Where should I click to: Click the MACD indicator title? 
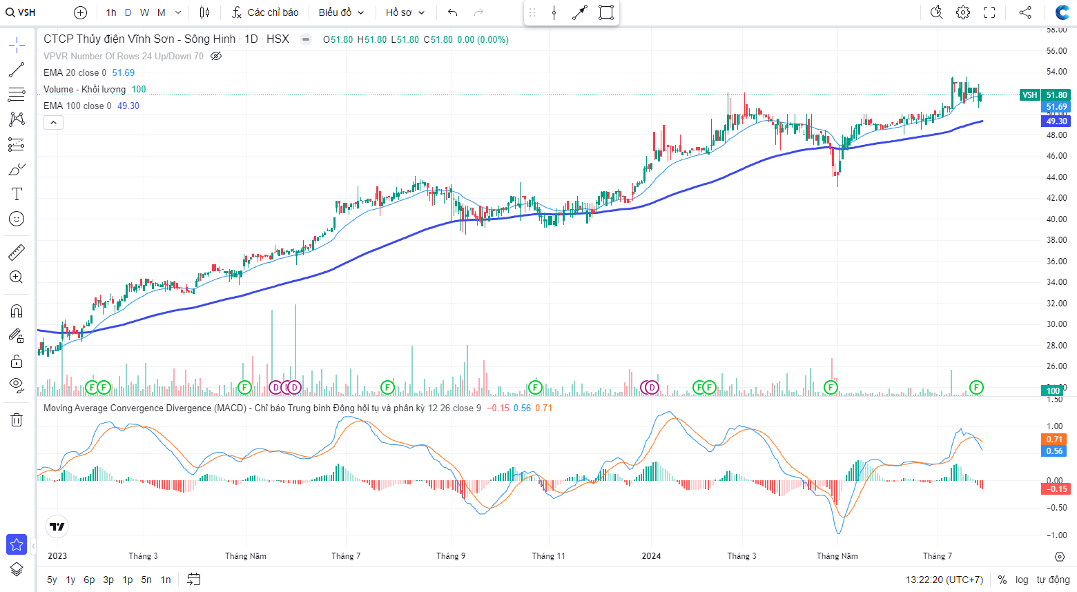tap(233, 408)
